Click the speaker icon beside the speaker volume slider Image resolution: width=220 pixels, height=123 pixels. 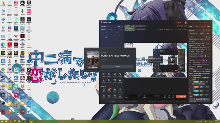(144, 96)
